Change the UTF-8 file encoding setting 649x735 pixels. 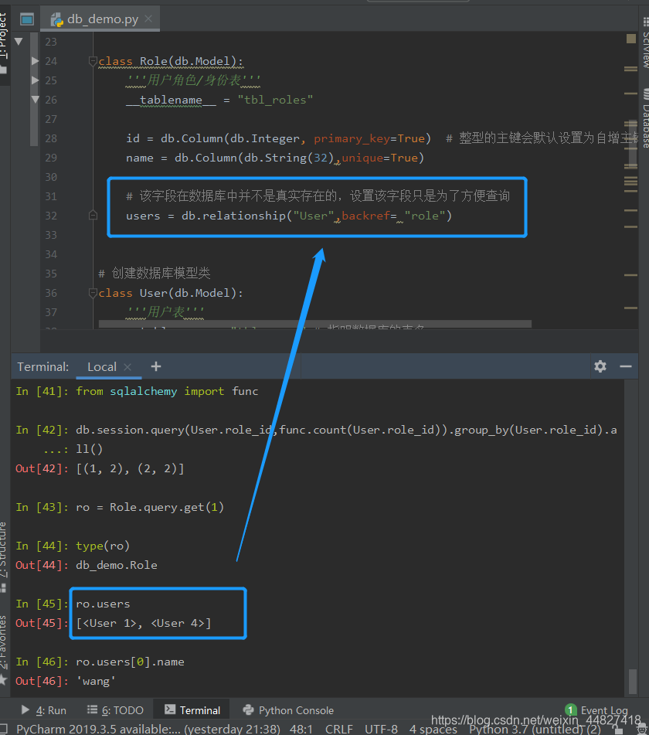pos(381,730)
